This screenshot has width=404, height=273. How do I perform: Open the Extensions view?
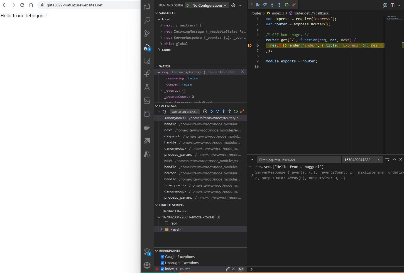[x=147, y=74]
